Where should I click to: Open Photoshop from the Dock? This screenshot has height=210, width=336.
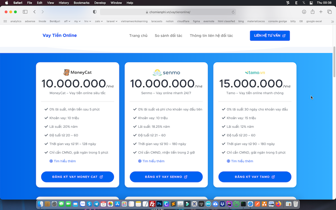(x=159, y=204)
